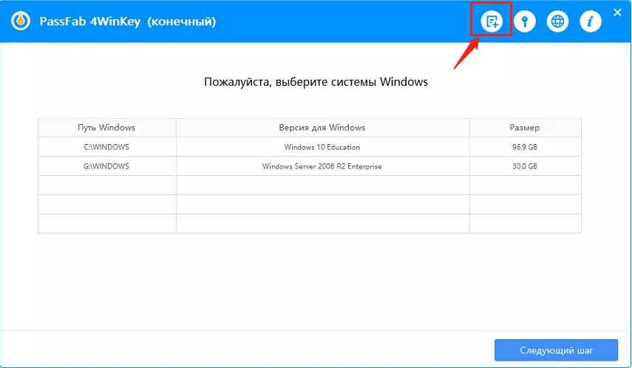Click the PassFab logo icon in title bar

21,21
